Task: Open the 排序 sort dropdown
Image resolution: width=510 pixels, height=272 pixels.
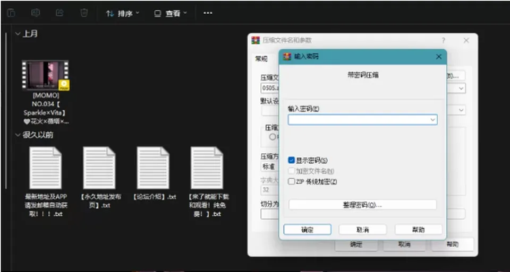Action: click(x=123, y=13)
